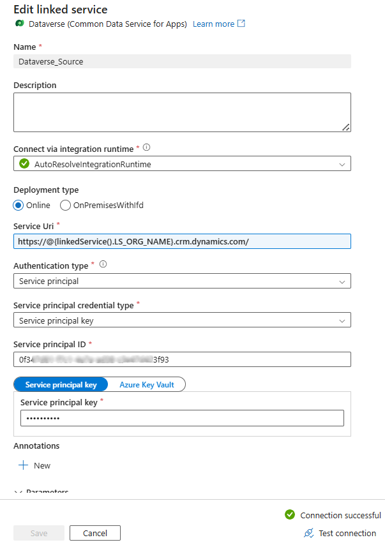Open the Learn more link
385x547 pixels.
pos(213,24)
